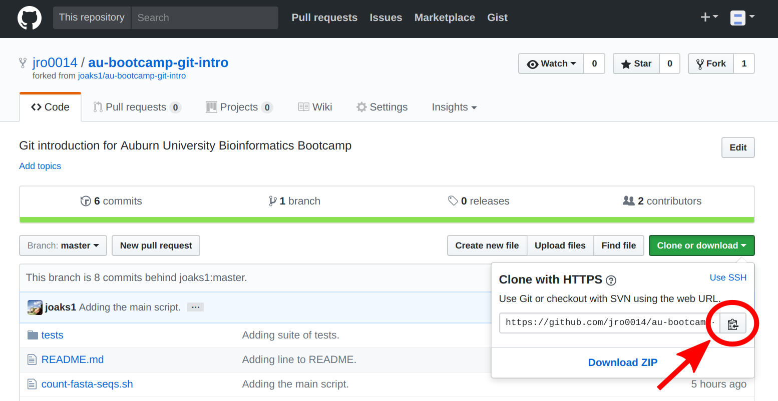778x401 pixels.
Task: Star this repository
Action: pyautogui.click(x=636, y=63)
